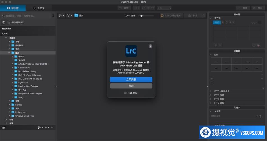Click the Movies folder icon
267x141 pixels.
coord(13,104)
